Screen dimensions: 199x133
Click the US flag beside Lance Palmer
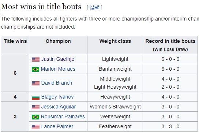pos(35,127)
